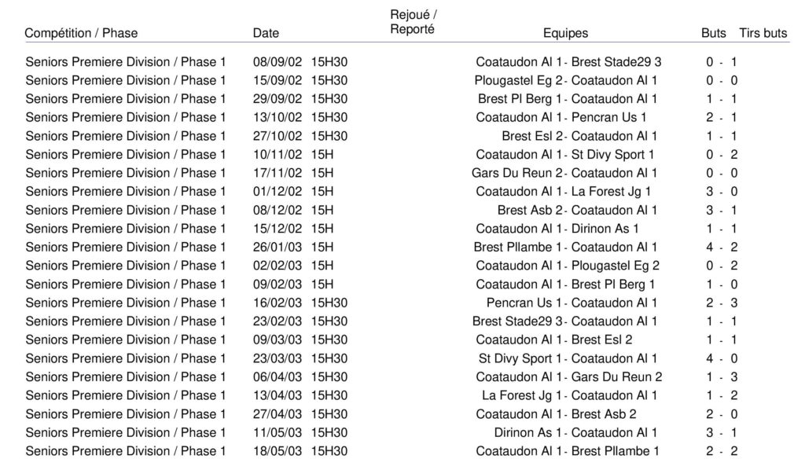
Task: Select the Buts column header
Action: [x=714, y=33]
